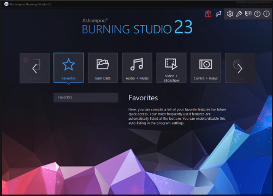The width and height of the screenshot is (273, 196).
Task: Click the dimmed Service tile
Action: [34, 68]
